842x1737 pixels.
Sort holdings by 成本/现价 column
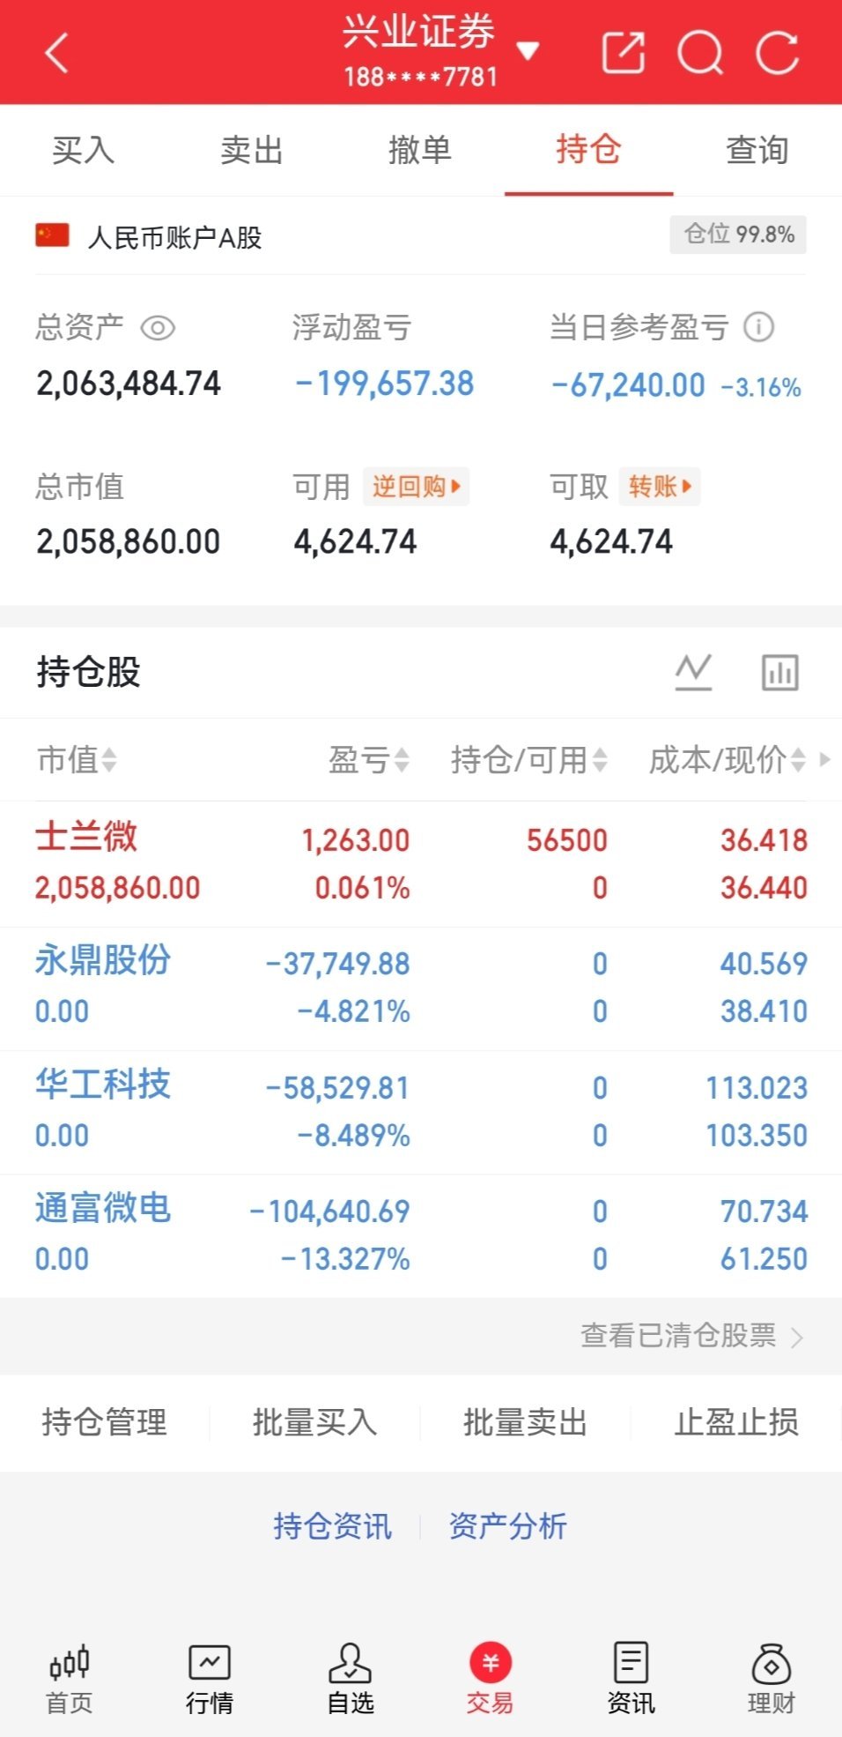click(x=728, y=759)
